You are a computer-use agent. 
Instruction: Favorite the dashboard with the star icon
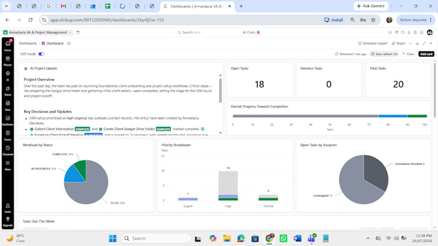pos(69,43)
